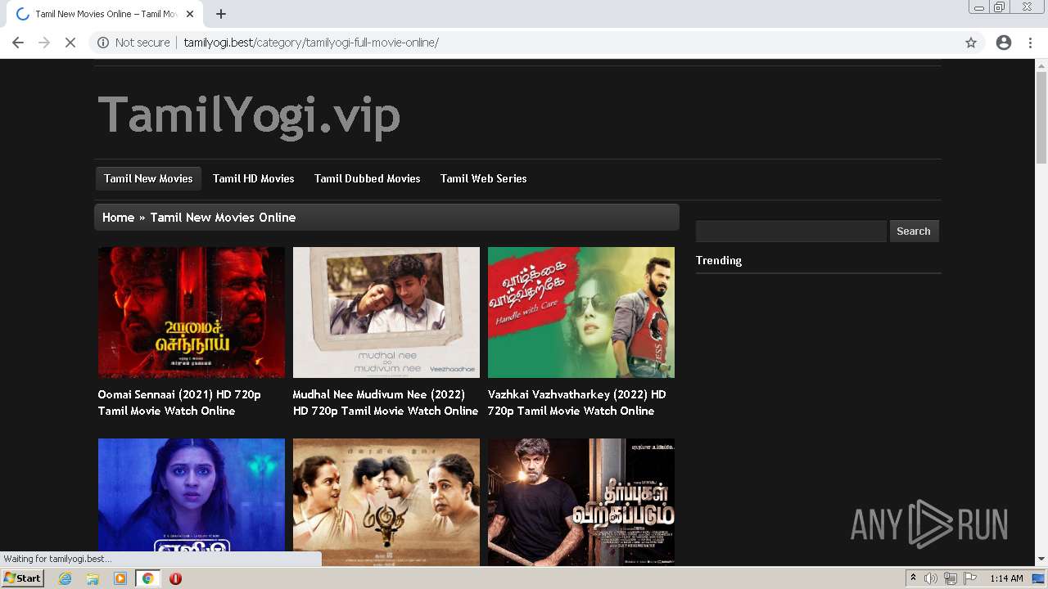Open the blue poster with frightened woman

pos(192,501)
